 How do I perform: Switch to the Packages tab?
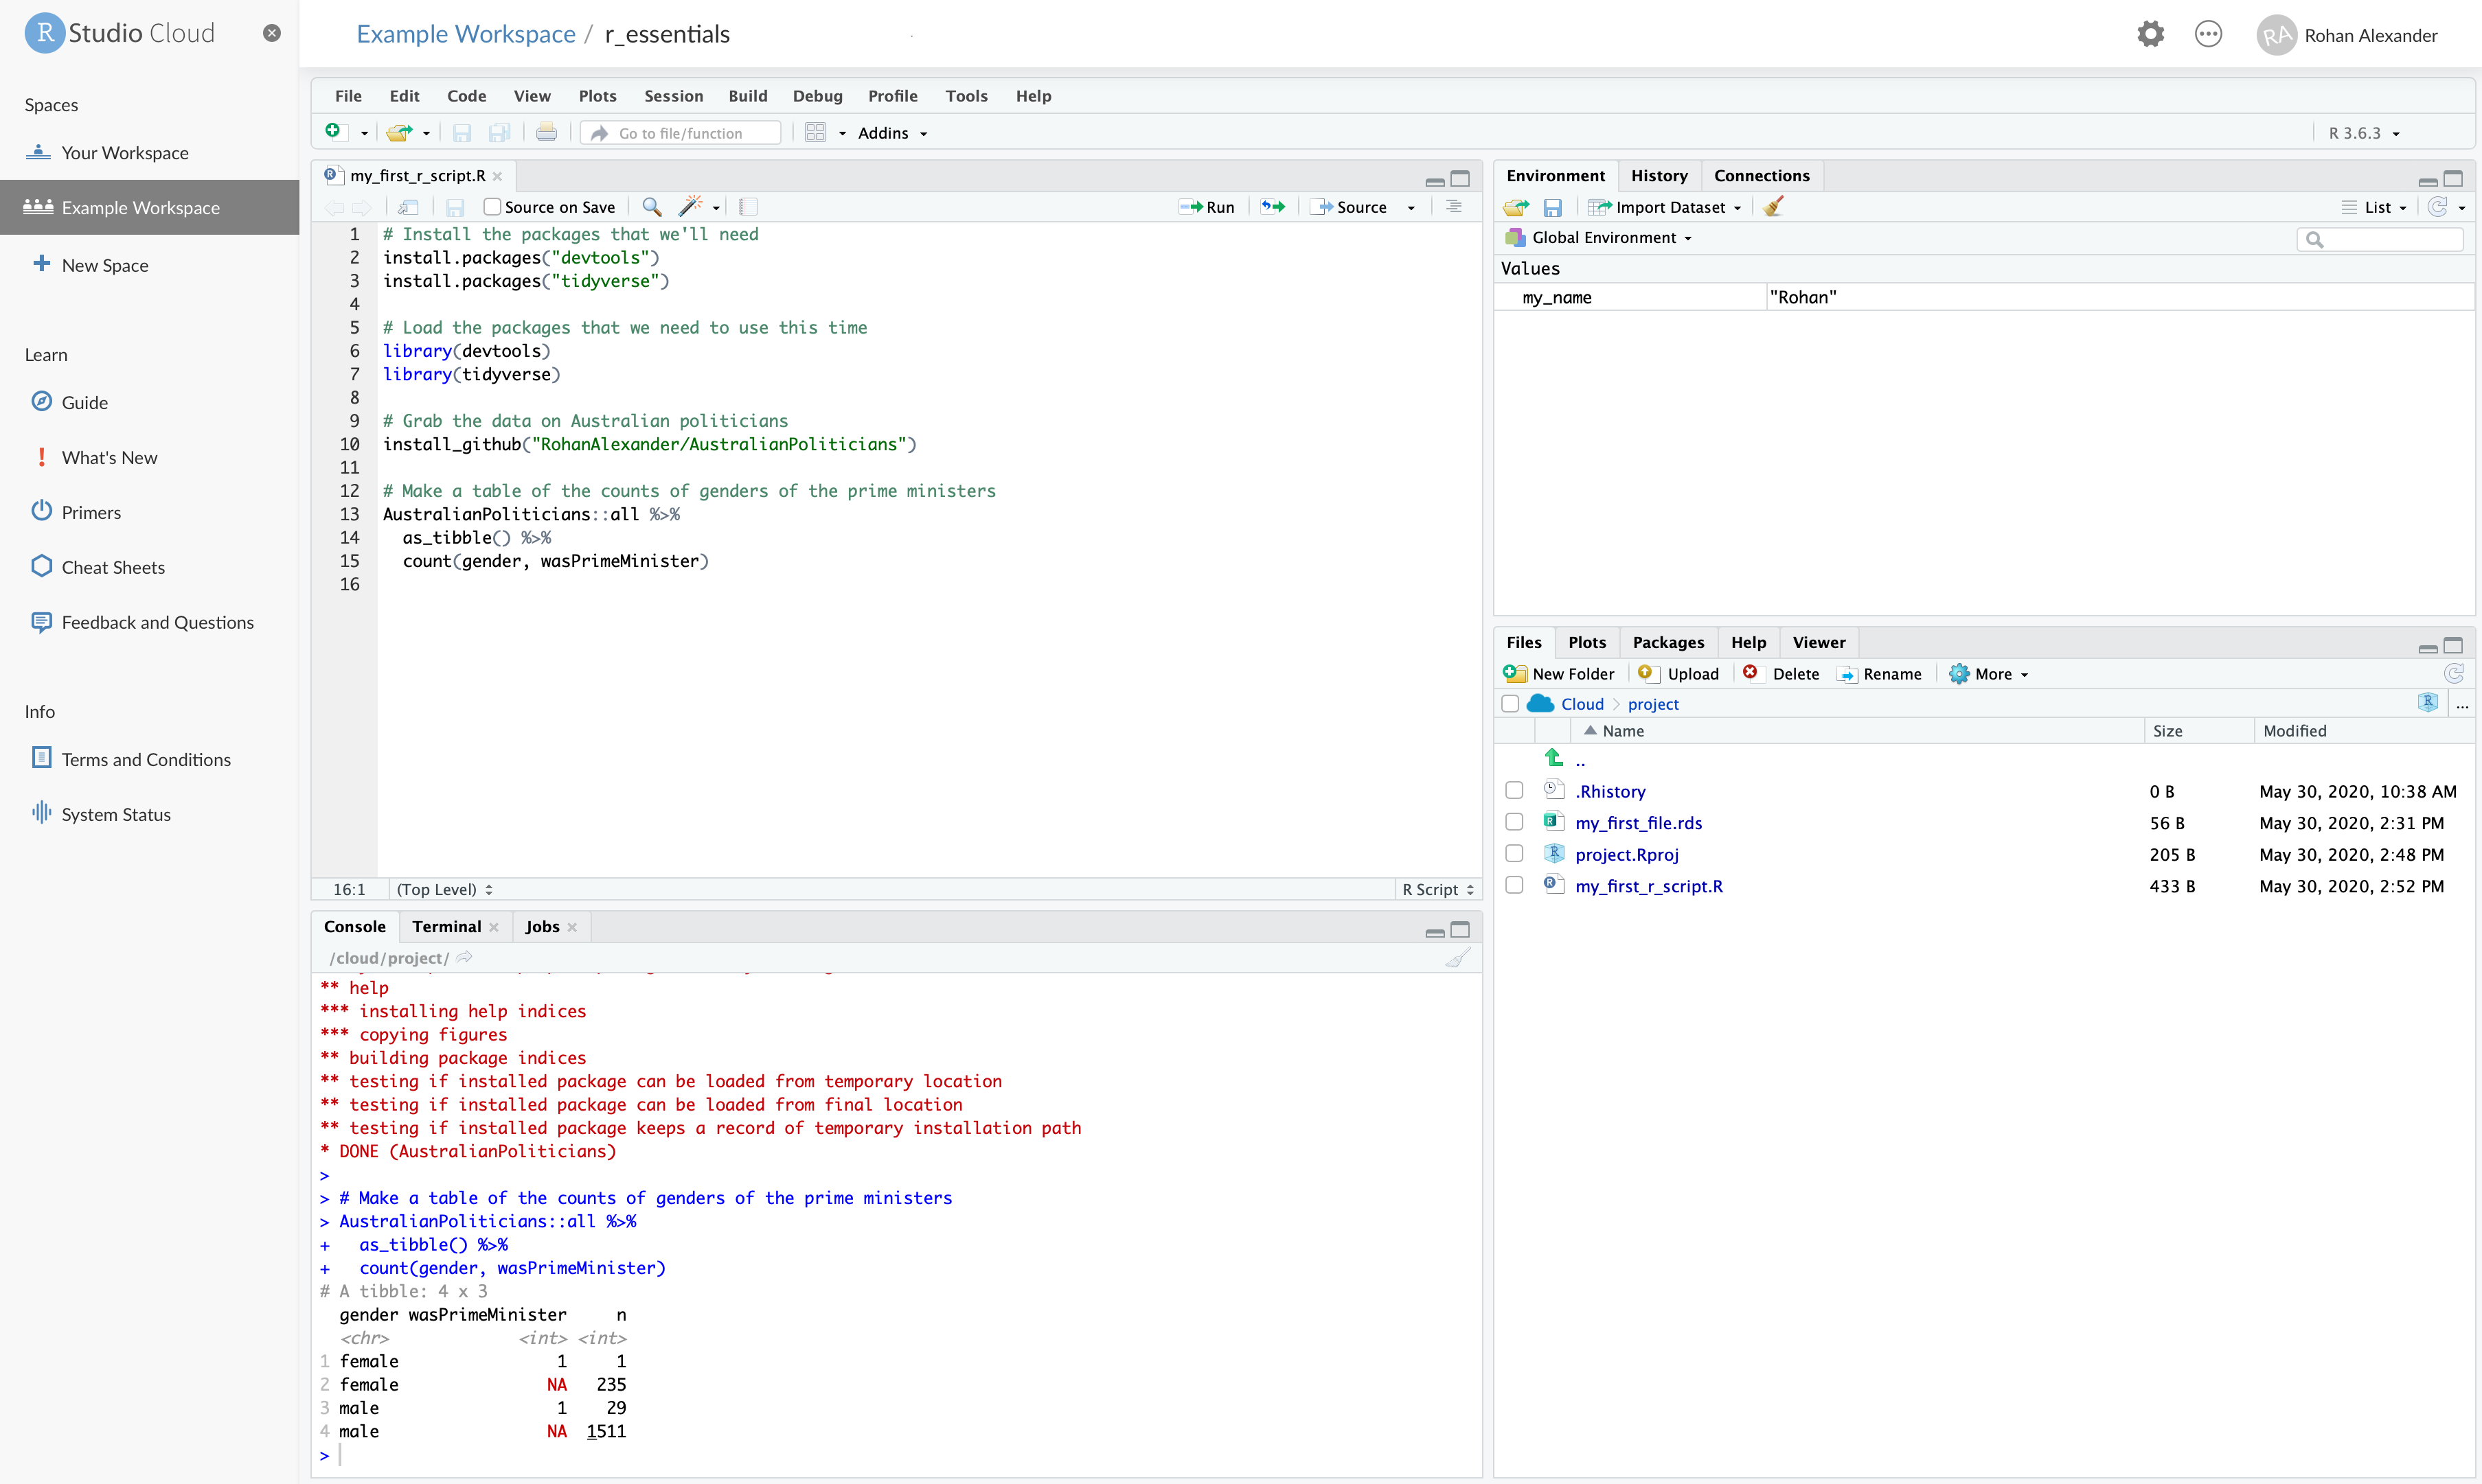[x=1667, y=642]
